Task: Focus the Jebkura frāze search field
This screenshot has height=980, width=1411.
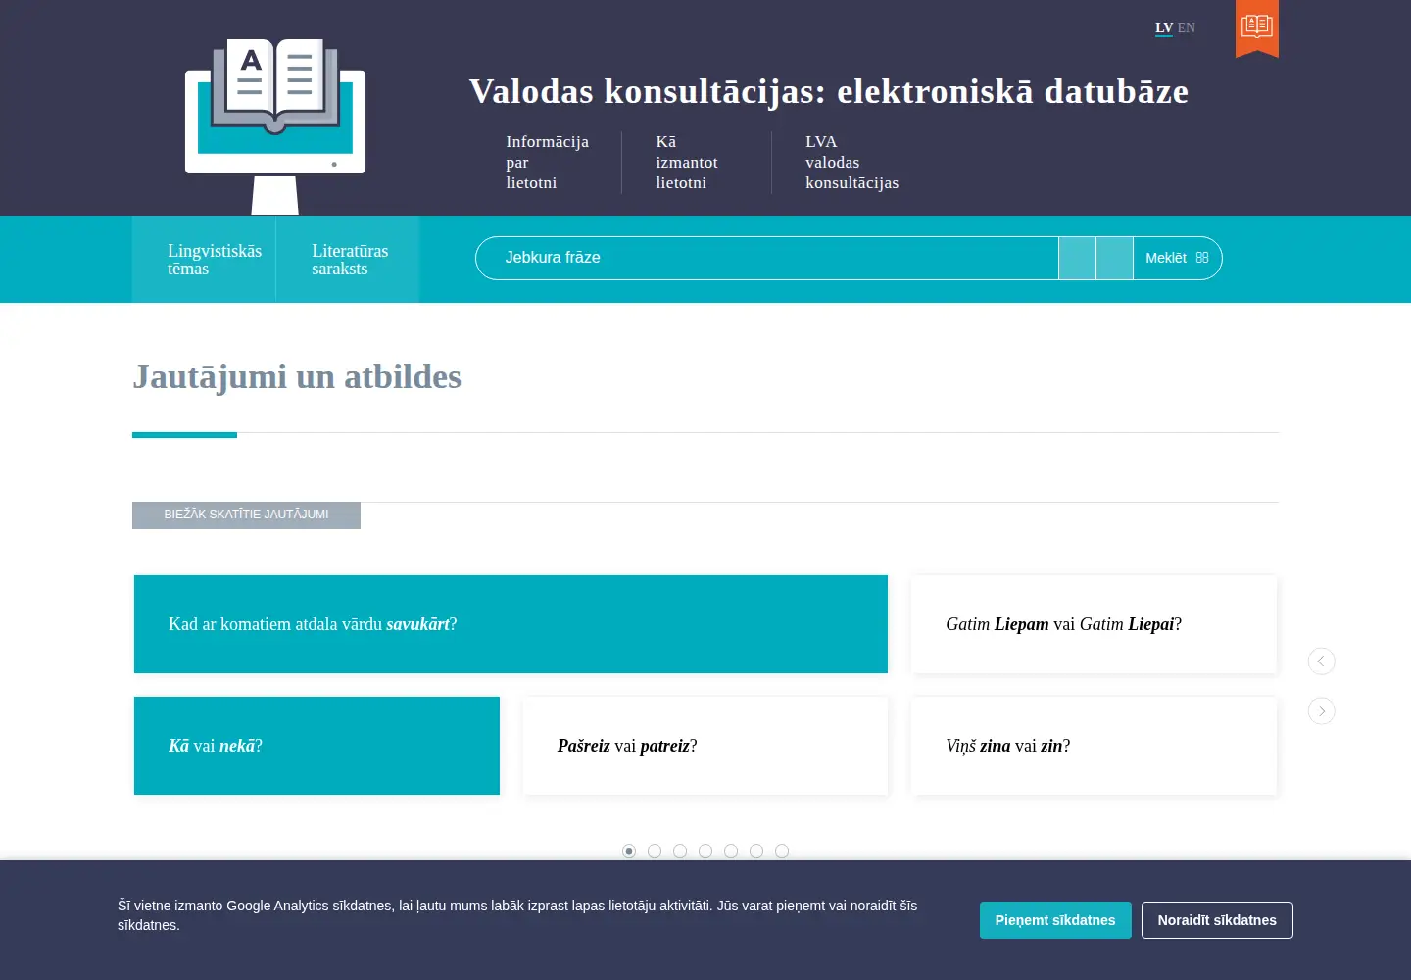Action: [x=766, y=258]
